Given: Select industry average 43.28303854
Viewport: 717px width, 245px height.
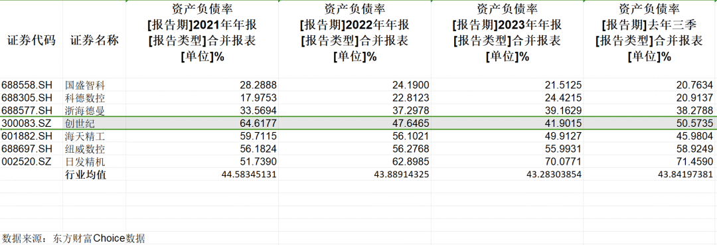Looking at the screenshot, I should (507, 174).
